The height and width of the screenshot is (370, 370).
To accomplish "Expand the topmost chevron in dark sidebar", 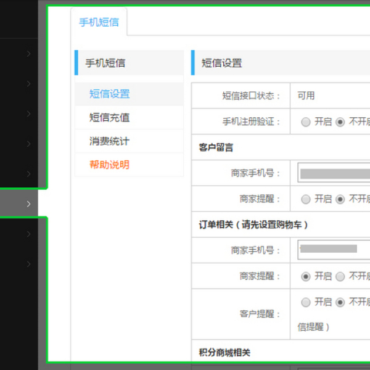I will 28,54.
